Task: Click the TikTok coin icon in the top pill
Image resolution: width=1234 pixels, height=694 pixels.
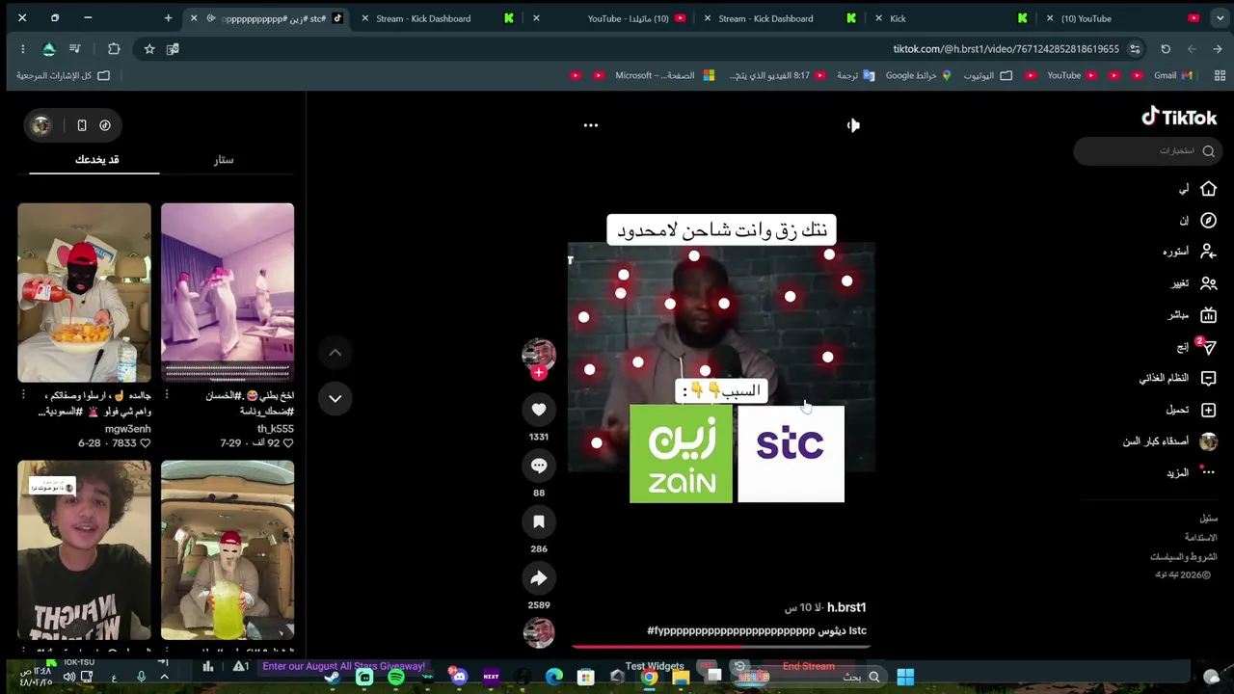Action: pyautogui.click(x=105, y=125)
